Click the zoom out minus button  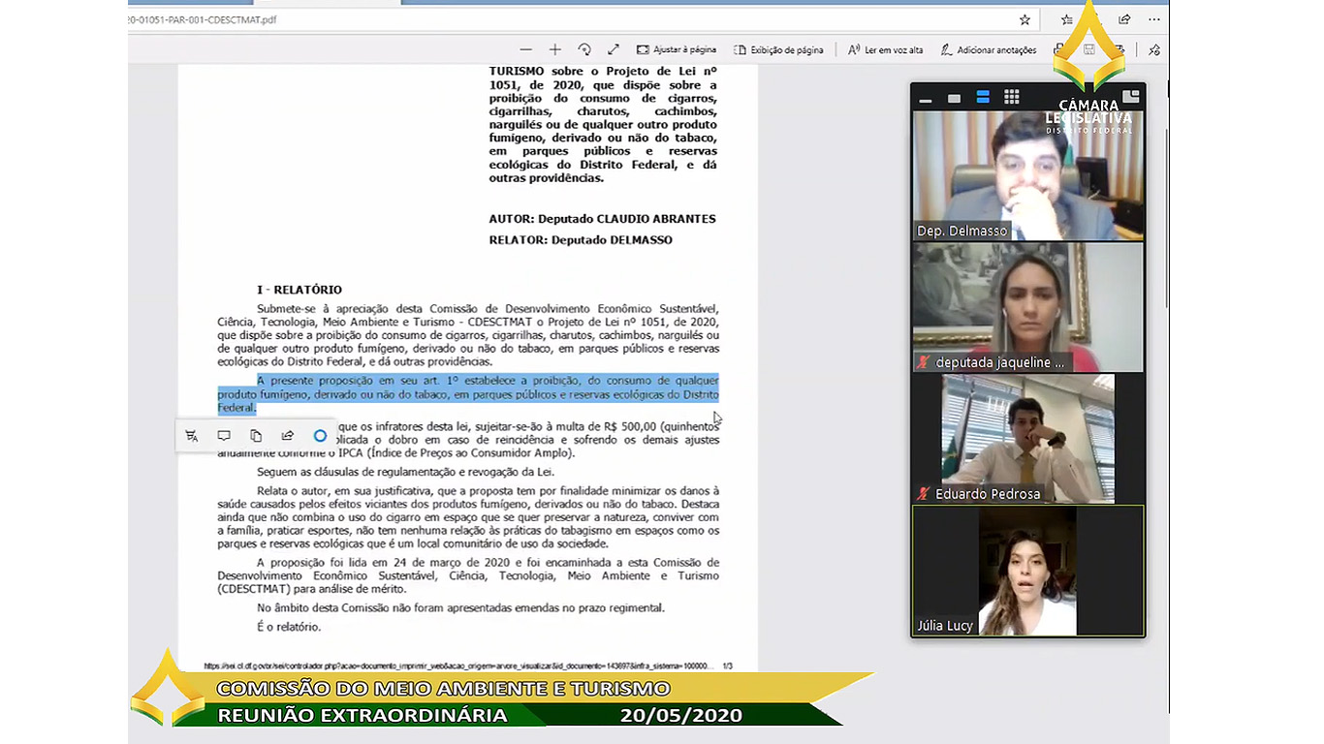click(x=525, y=49)
